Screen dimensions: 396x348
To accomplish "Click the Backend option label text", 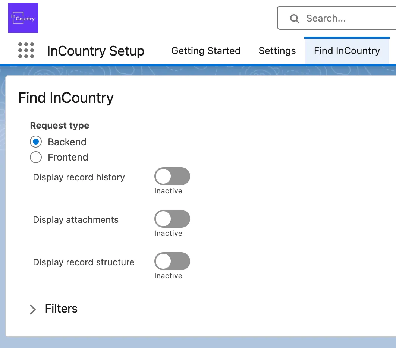I will (x=67, y=142).
